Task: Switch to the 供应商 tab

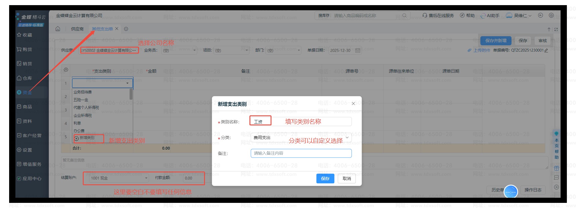Action: click(77, 29)
